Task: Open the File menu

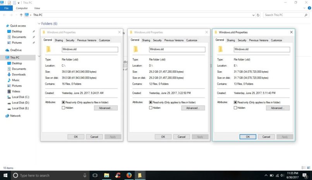Action: pos(6,8)
